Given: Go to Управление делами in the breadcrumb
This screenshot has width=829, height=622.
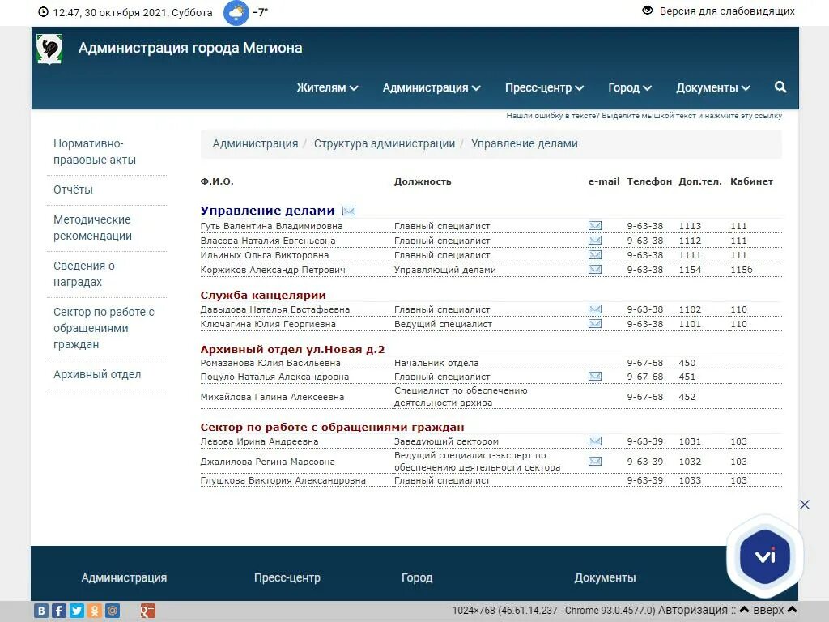Looking at the screenshot, I should point(525,144).
